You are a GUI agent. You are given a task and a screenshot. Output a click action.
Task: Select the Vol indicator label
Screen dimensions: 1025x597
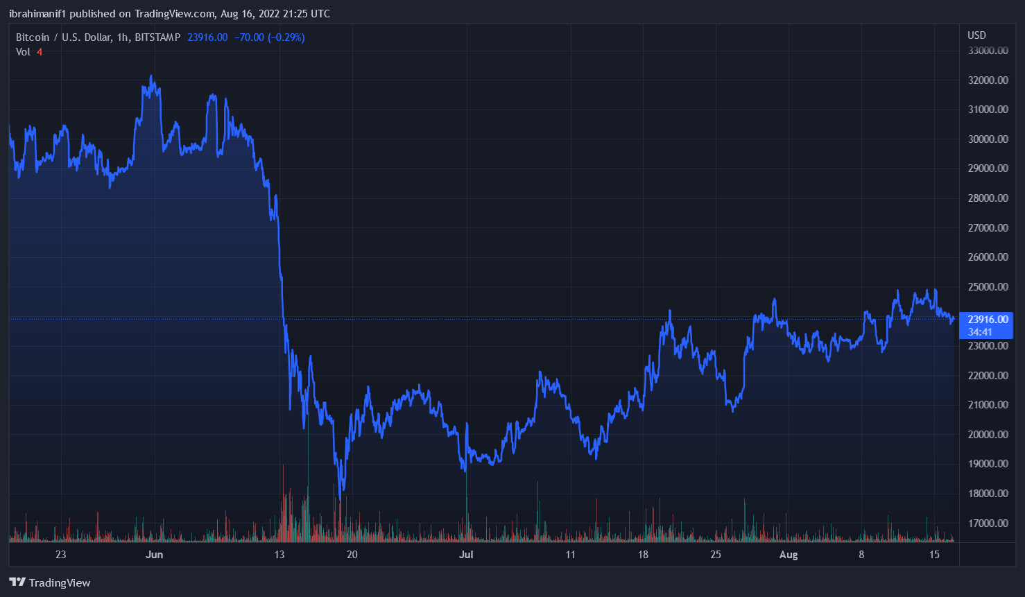tap(23, 52)
